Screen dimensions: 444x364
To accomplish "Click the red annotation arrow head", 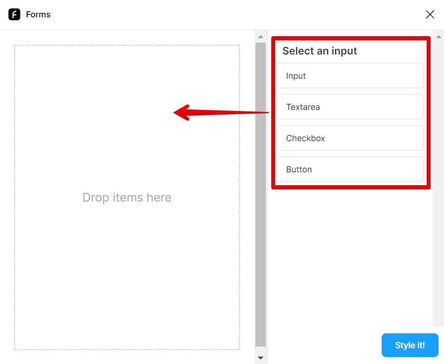I will tap(181, 112).
